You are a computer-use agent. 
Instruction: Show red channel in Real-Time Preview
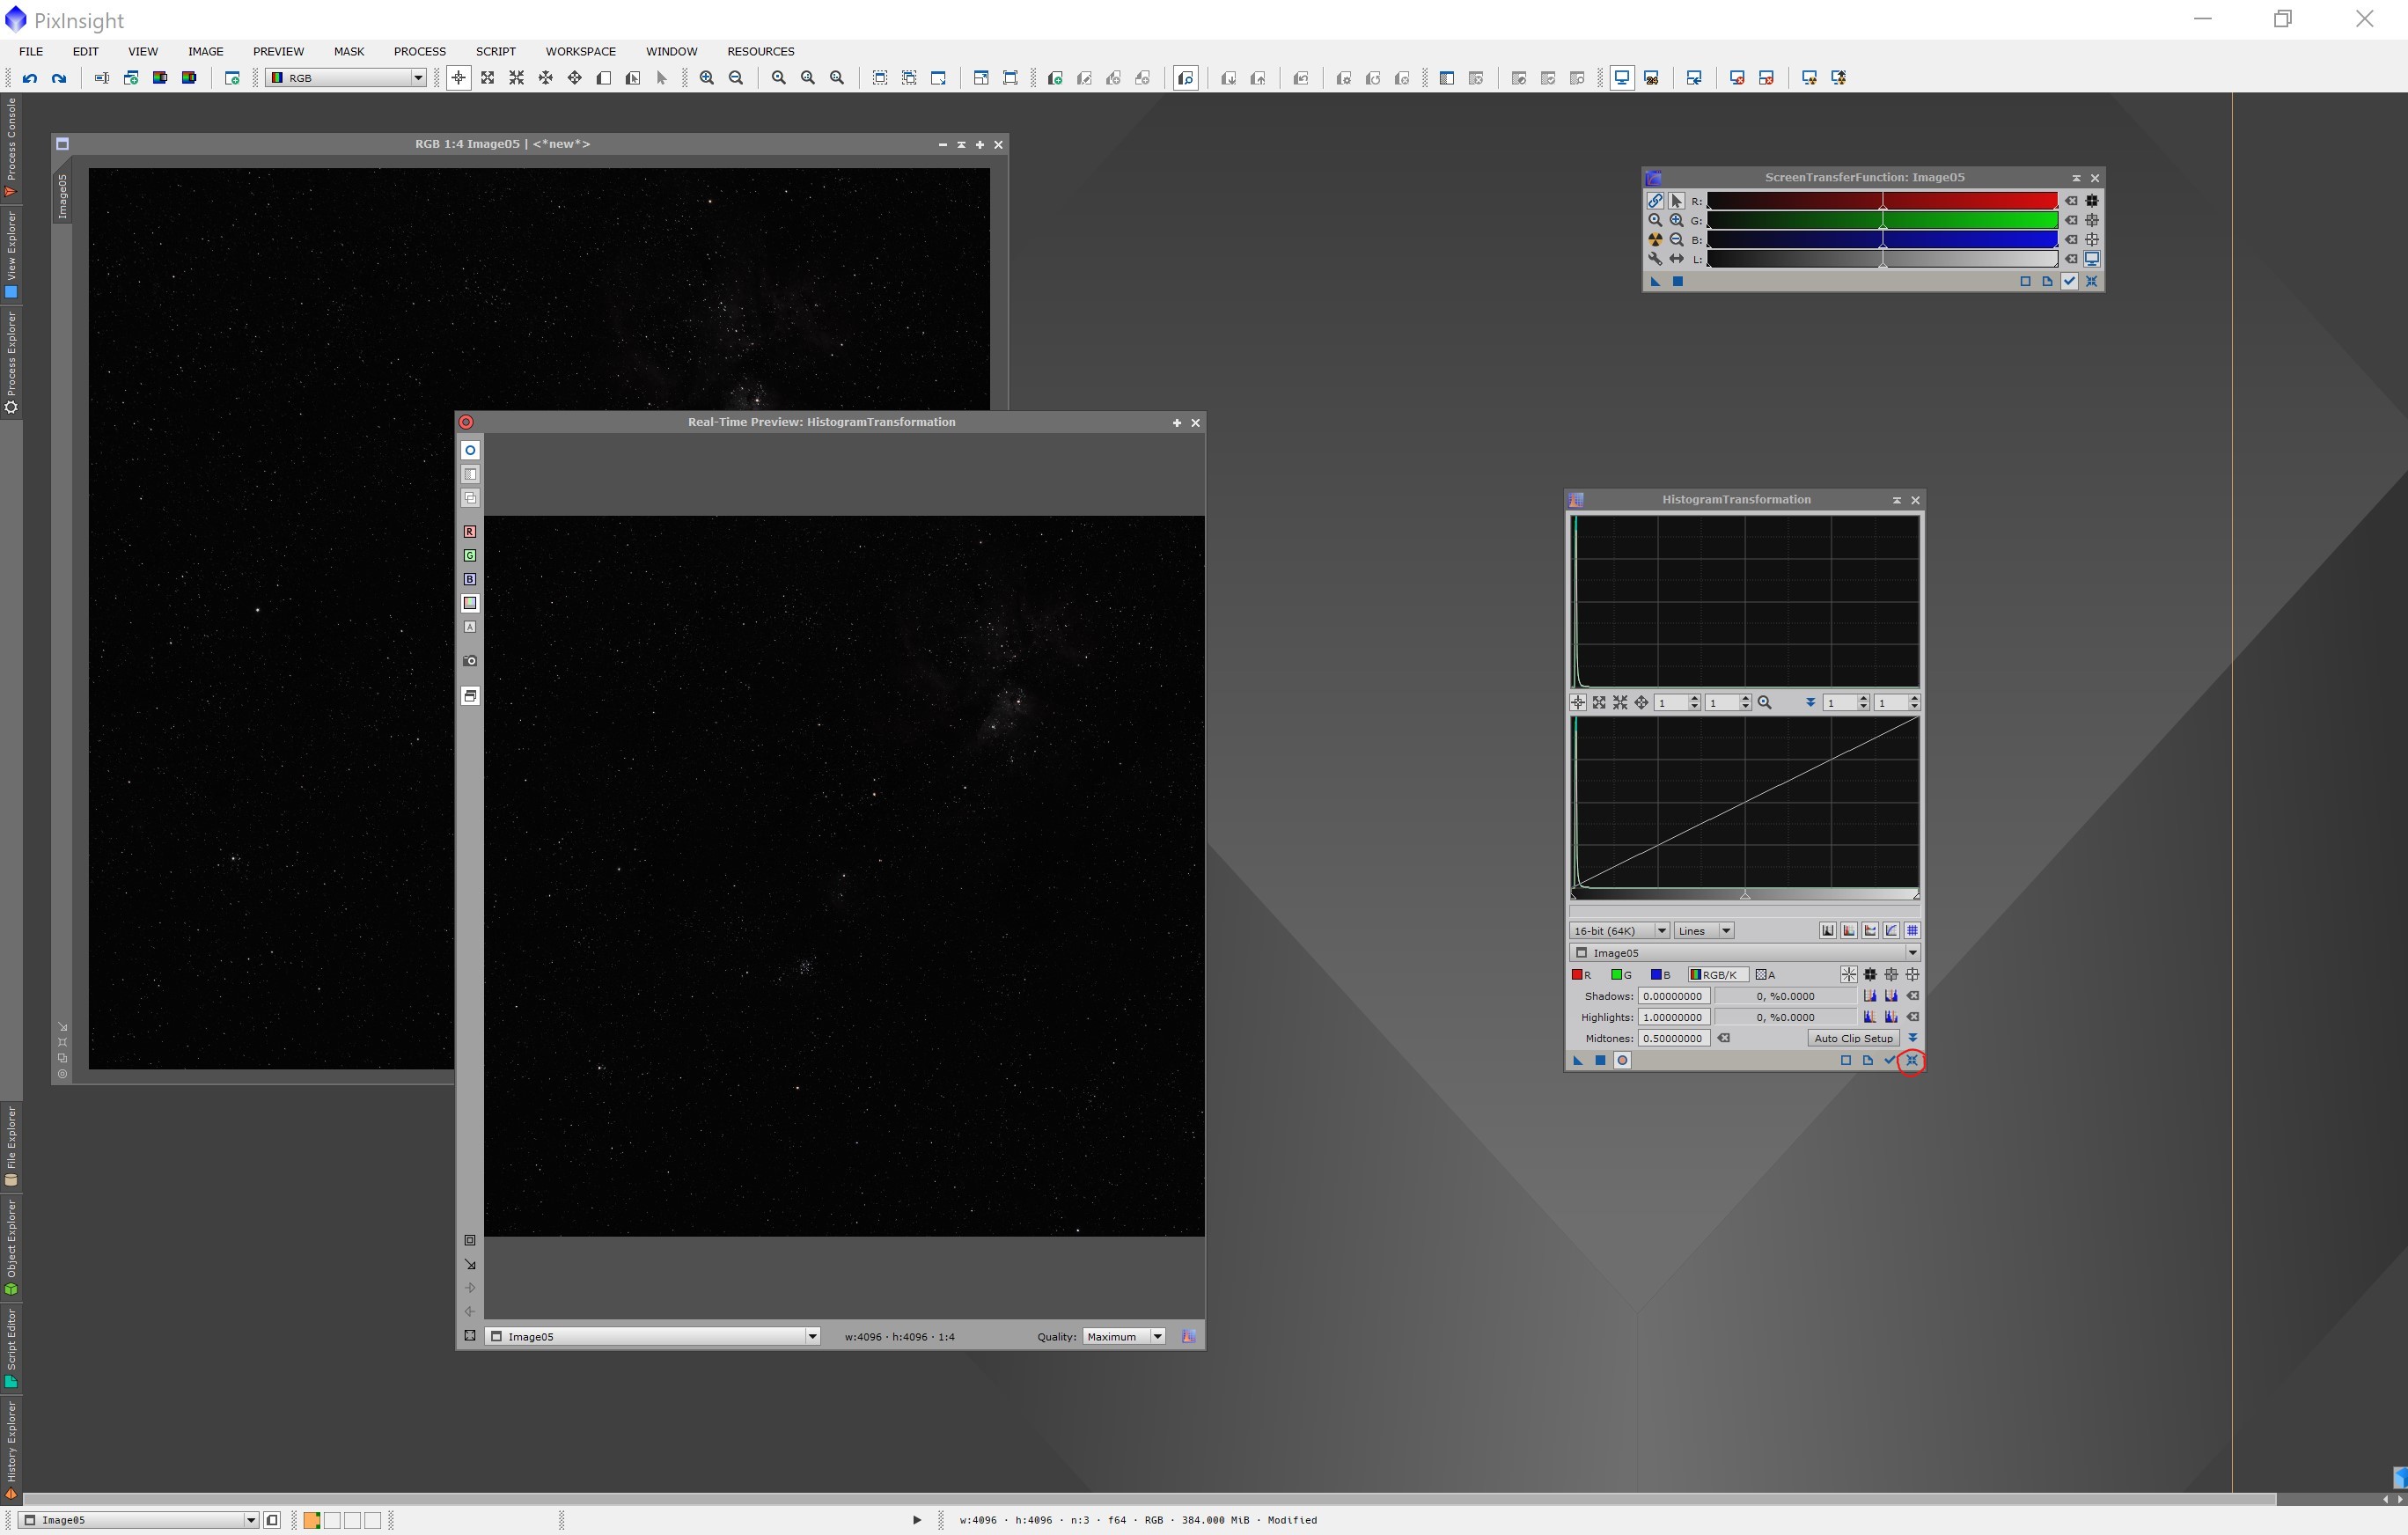point(470,532)
